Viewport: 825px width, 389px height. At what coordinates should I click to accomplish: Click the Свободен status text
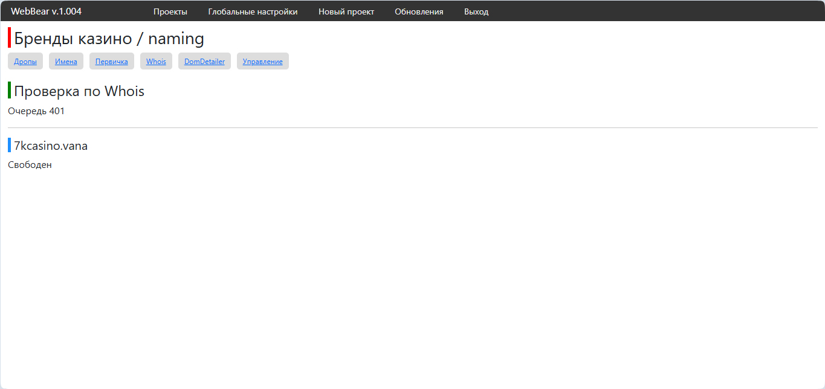pyautogui.click(x=30, y=165)
